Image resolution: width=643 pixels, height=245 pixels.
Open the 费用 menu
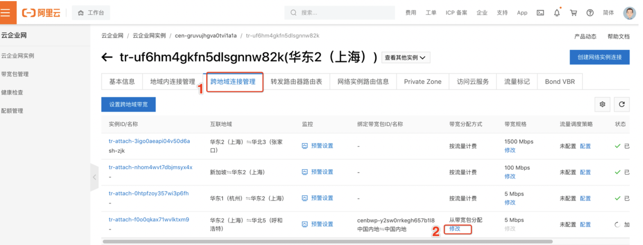(x=410, y=13)
